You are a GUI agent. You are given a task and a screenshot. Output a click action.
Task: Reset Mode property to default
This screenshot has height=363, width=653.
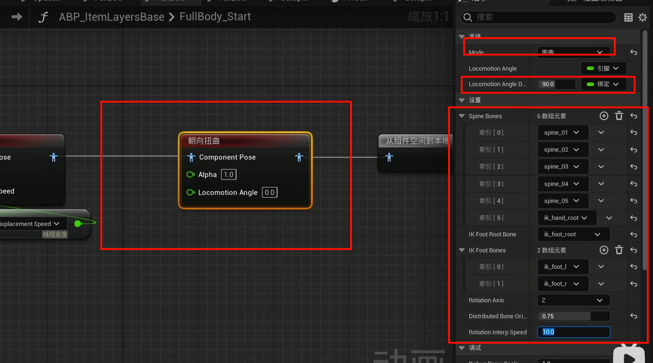634,53
